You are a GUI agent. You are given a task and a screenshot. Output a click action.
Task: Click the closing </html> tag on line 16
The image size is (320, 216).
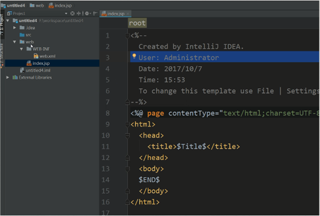point(145,202)
